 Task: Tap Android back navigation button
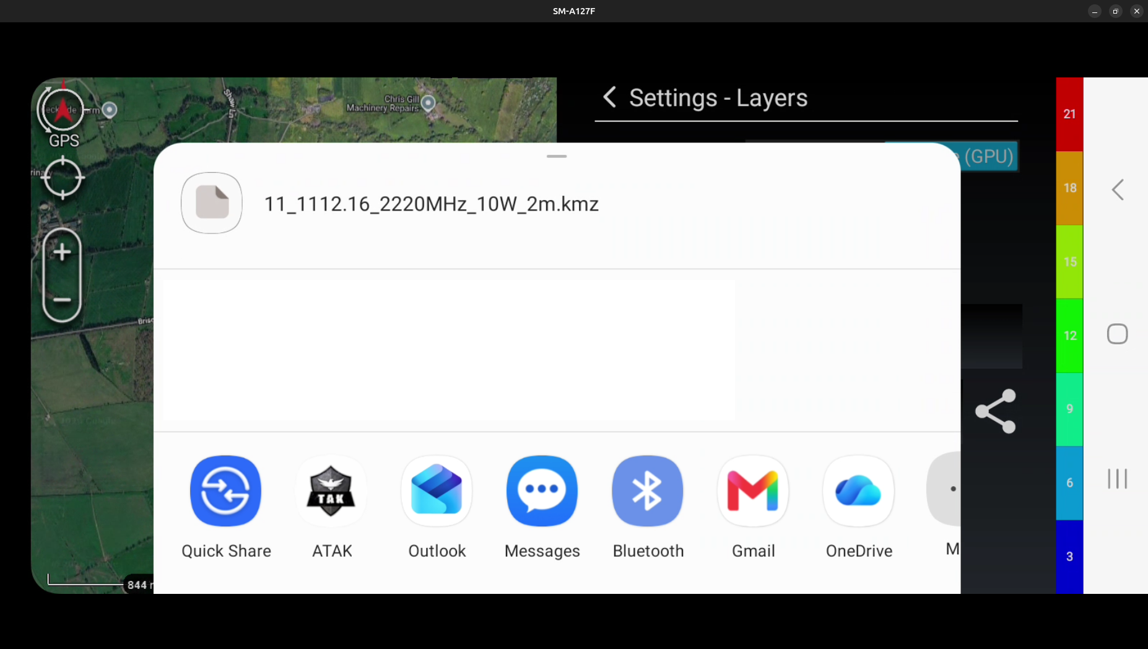pos(1118,189)
